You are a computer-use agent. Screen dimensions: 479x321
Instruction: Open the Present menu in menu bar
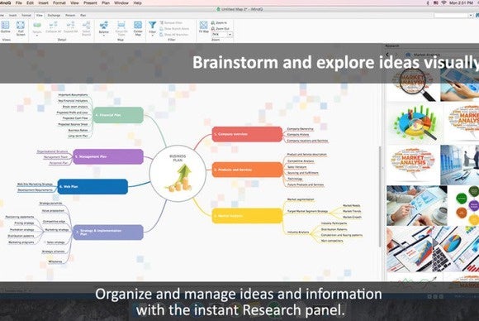[90, 2]
